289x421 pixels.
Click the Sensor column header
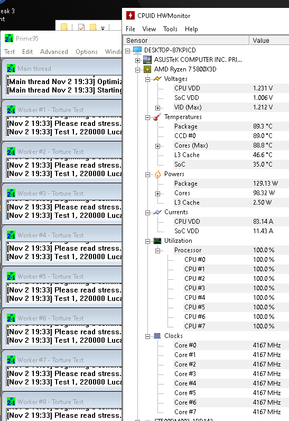pyautogui.click(x=187, y=40)
